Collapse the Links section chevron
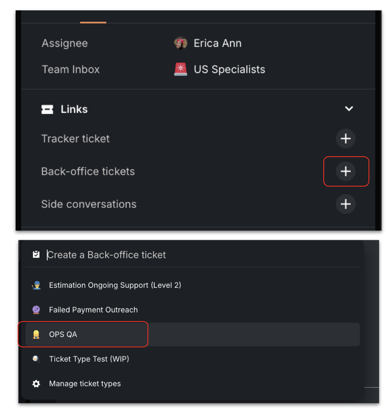Screen dimensions: 387x415 point(349,109)
